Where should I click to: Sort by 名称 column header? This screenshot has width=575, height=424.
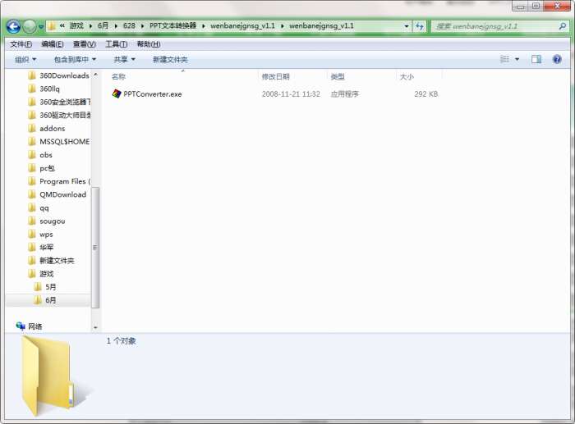tap(118, 77)
